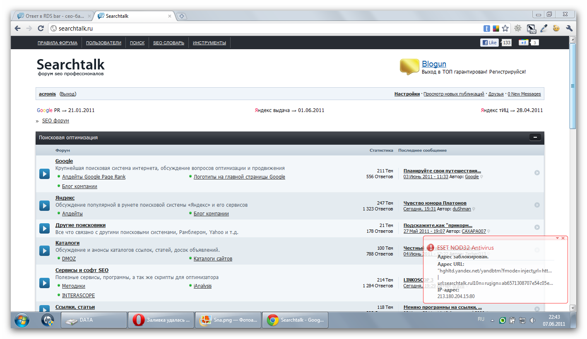The height and width of the screenshot is (339, 587).
Task: Click the page vertical scrollbar thumb
Action: point(573,86)
